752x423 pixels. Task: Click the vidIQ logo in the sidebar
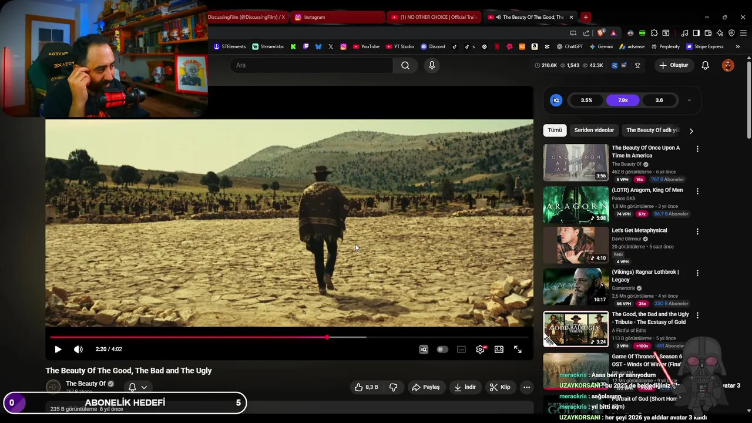click(x=556, y=100)
